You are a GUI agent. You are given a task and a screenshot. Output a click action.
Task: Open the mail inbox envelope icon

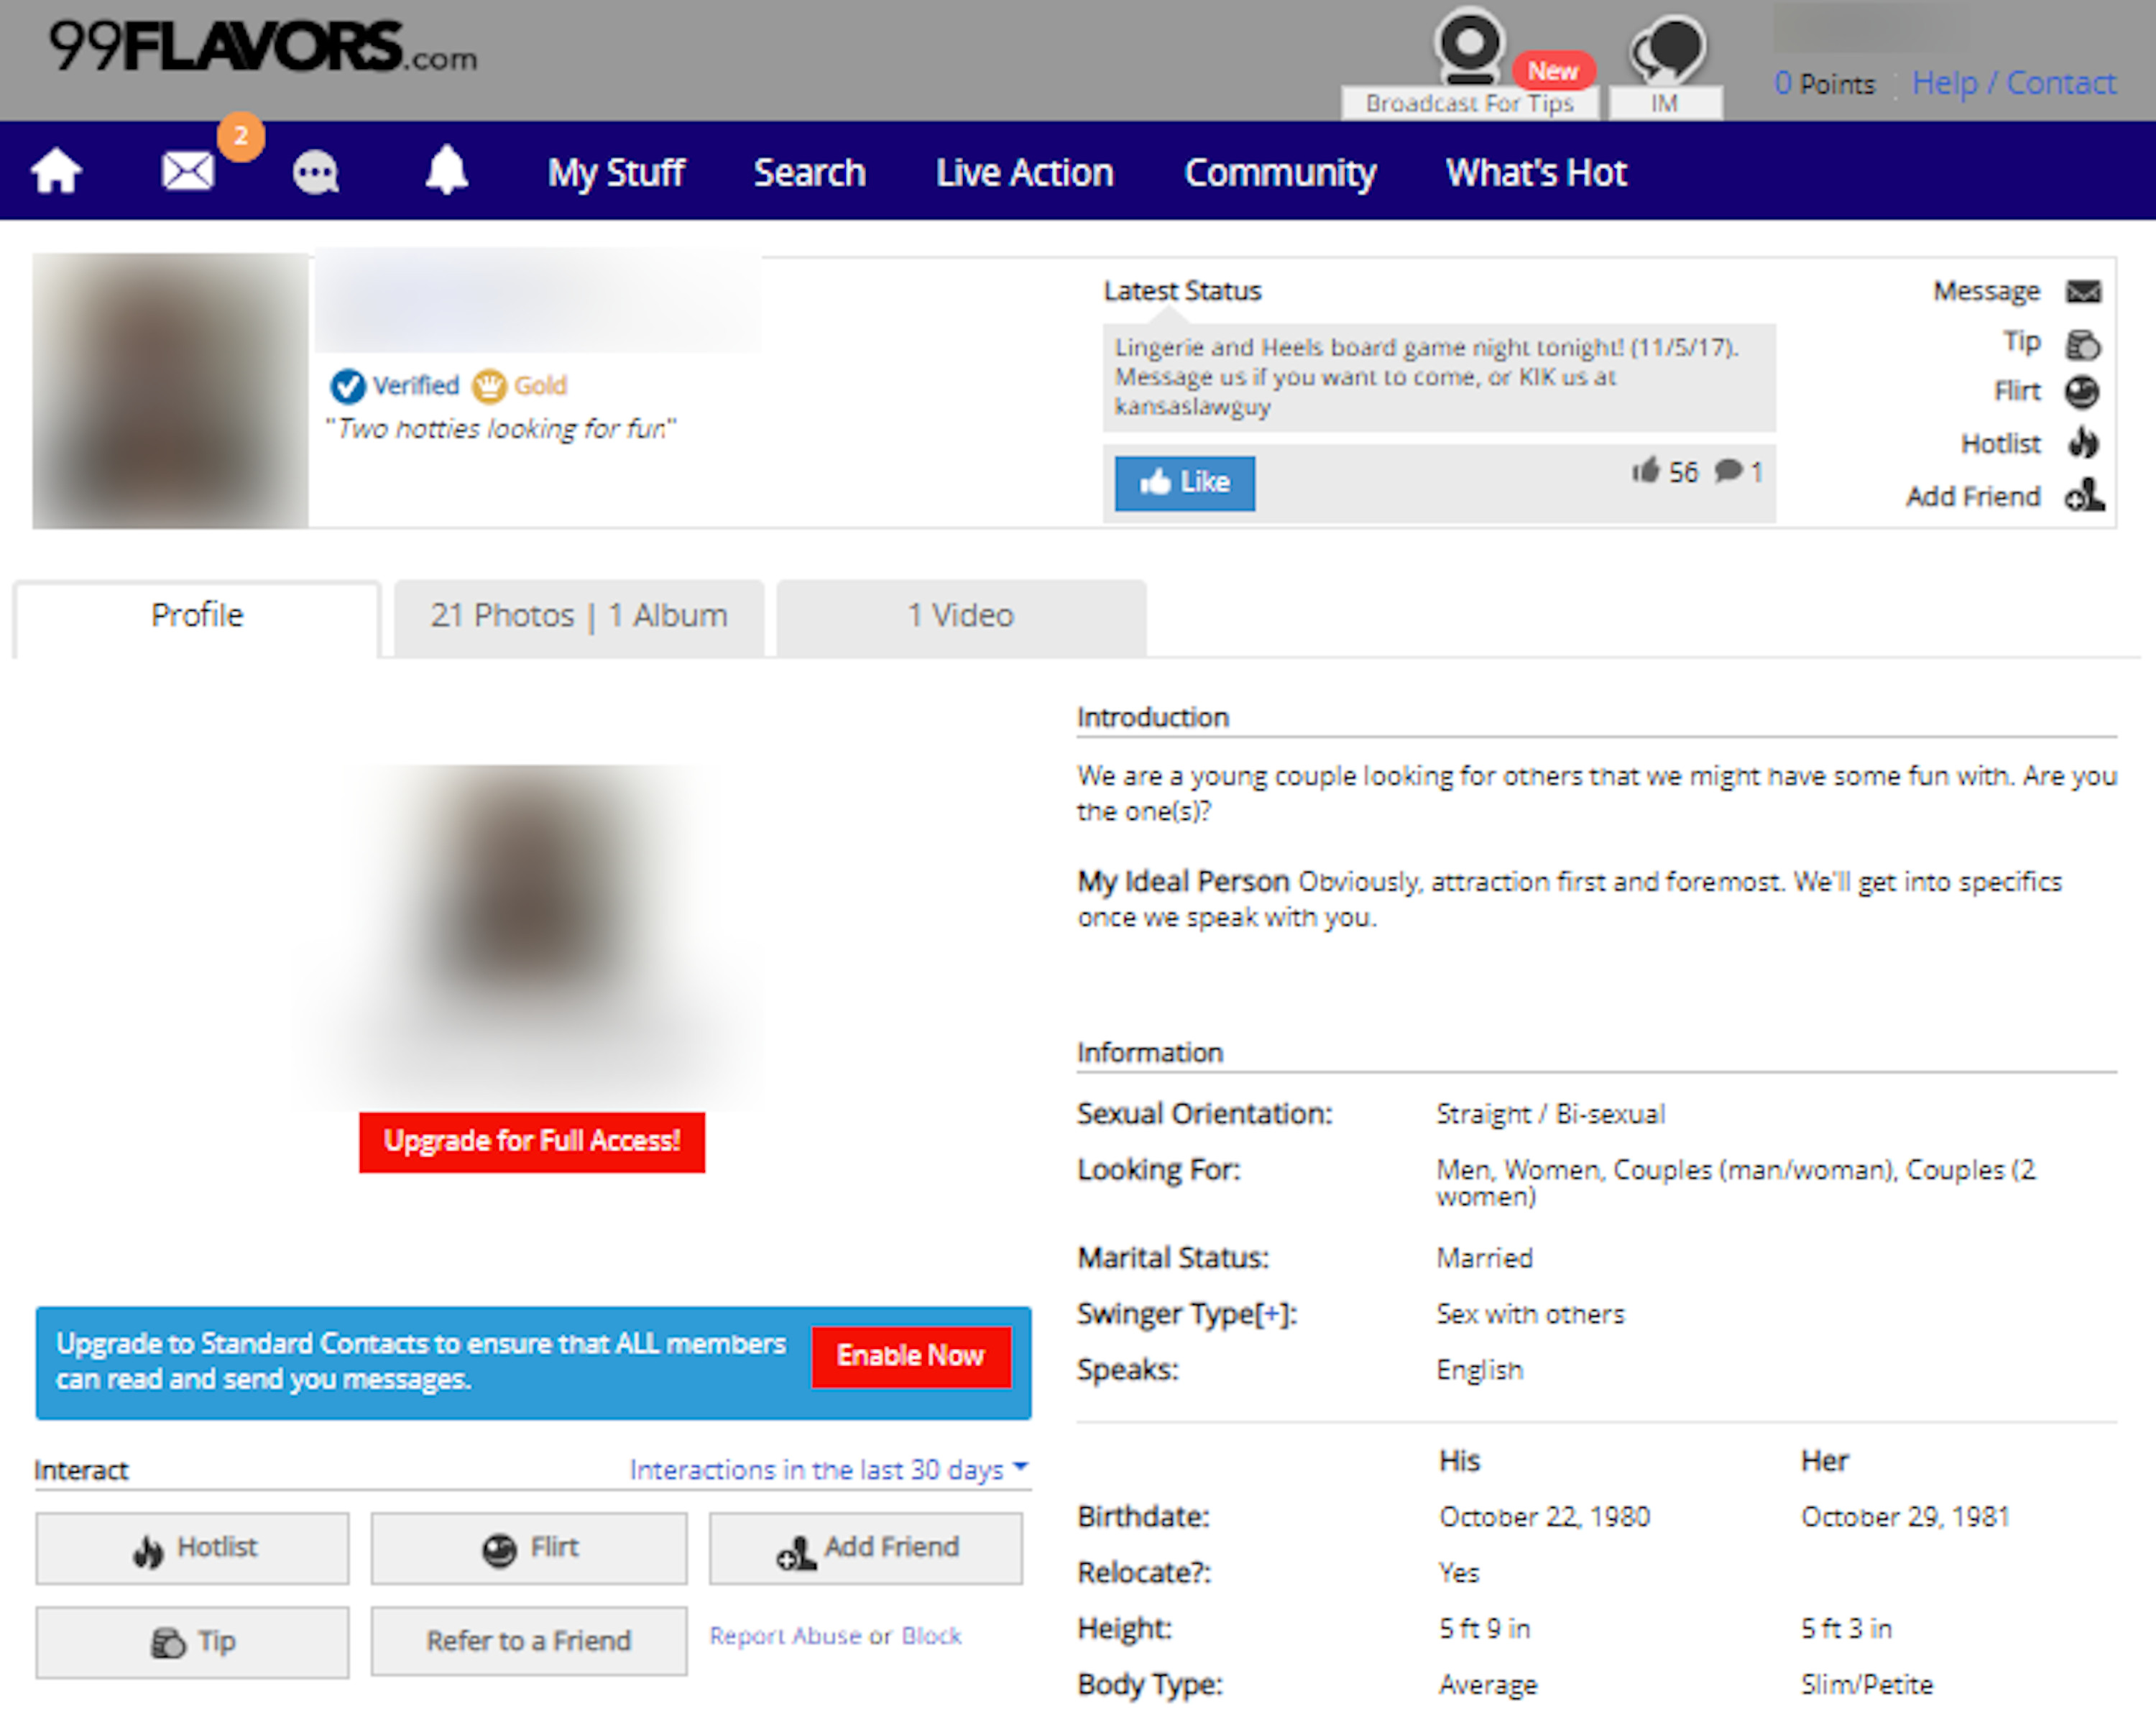(x=188, y=171)
